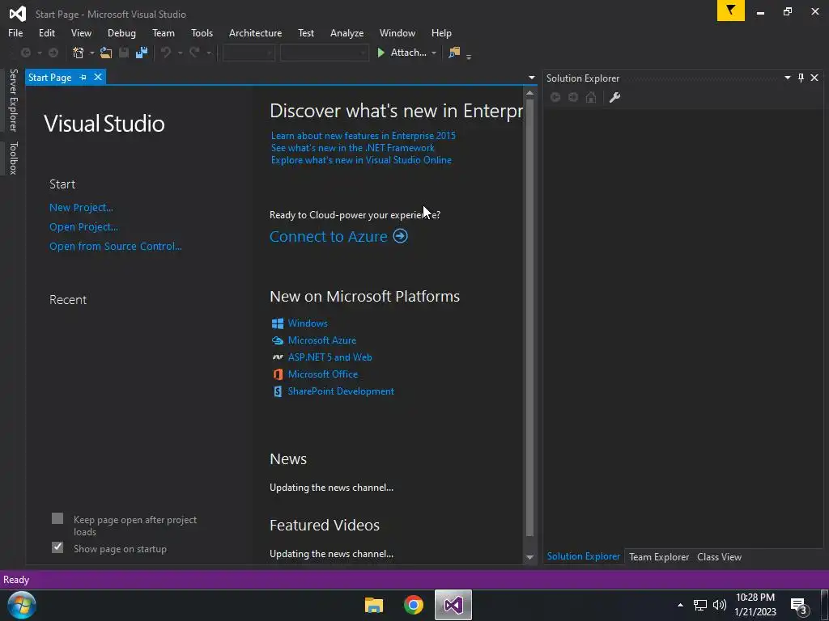The image size is (829, 621).
Task: Show hidden system tray icons
Action: pos(680,605)
